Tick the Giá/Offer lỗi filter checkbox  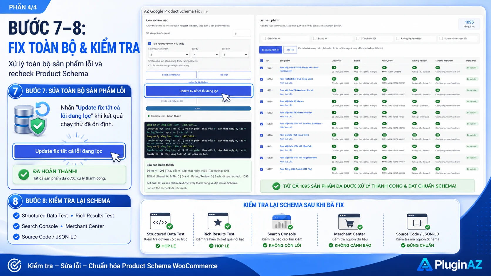(264, 38)
